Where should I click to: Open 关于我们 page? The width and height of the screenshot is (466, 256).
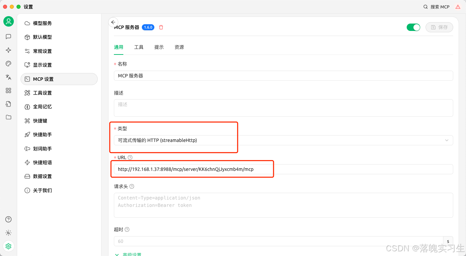59,190
